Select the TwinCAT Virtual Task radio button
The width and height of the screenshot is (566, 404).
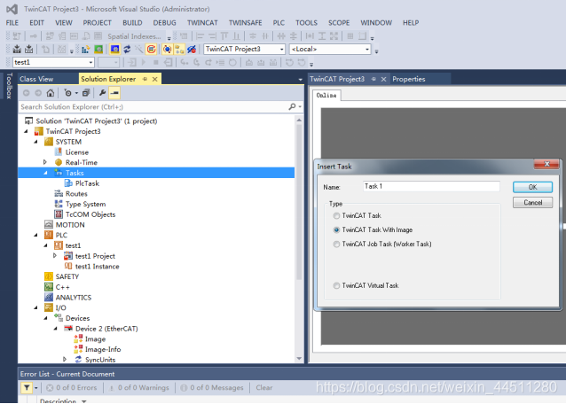336,285
